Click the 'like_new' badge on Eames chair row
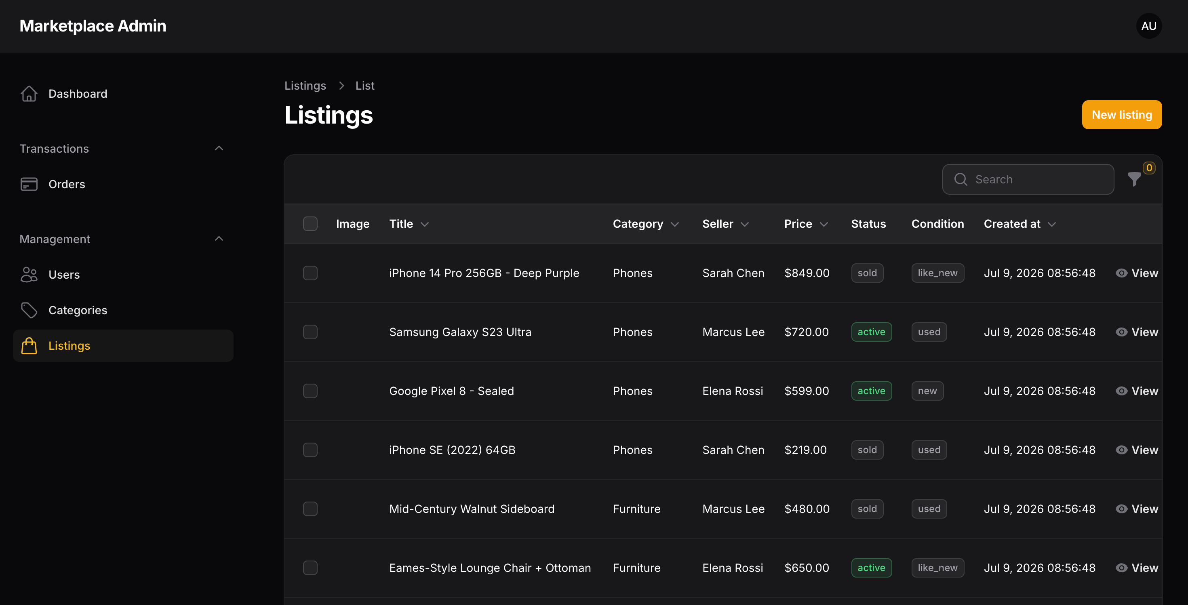The width and height of the screenshot is (1188, 605). [937, 568]
